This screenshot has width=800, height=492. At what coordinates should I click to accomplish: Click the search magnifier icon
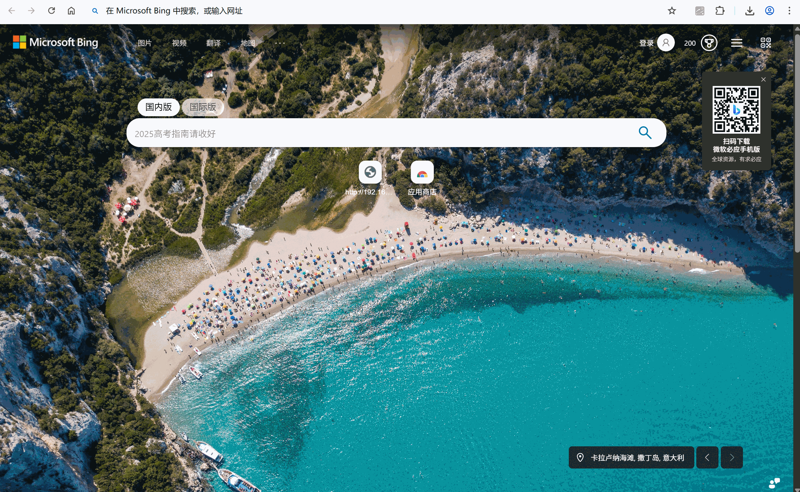[645, 133]
